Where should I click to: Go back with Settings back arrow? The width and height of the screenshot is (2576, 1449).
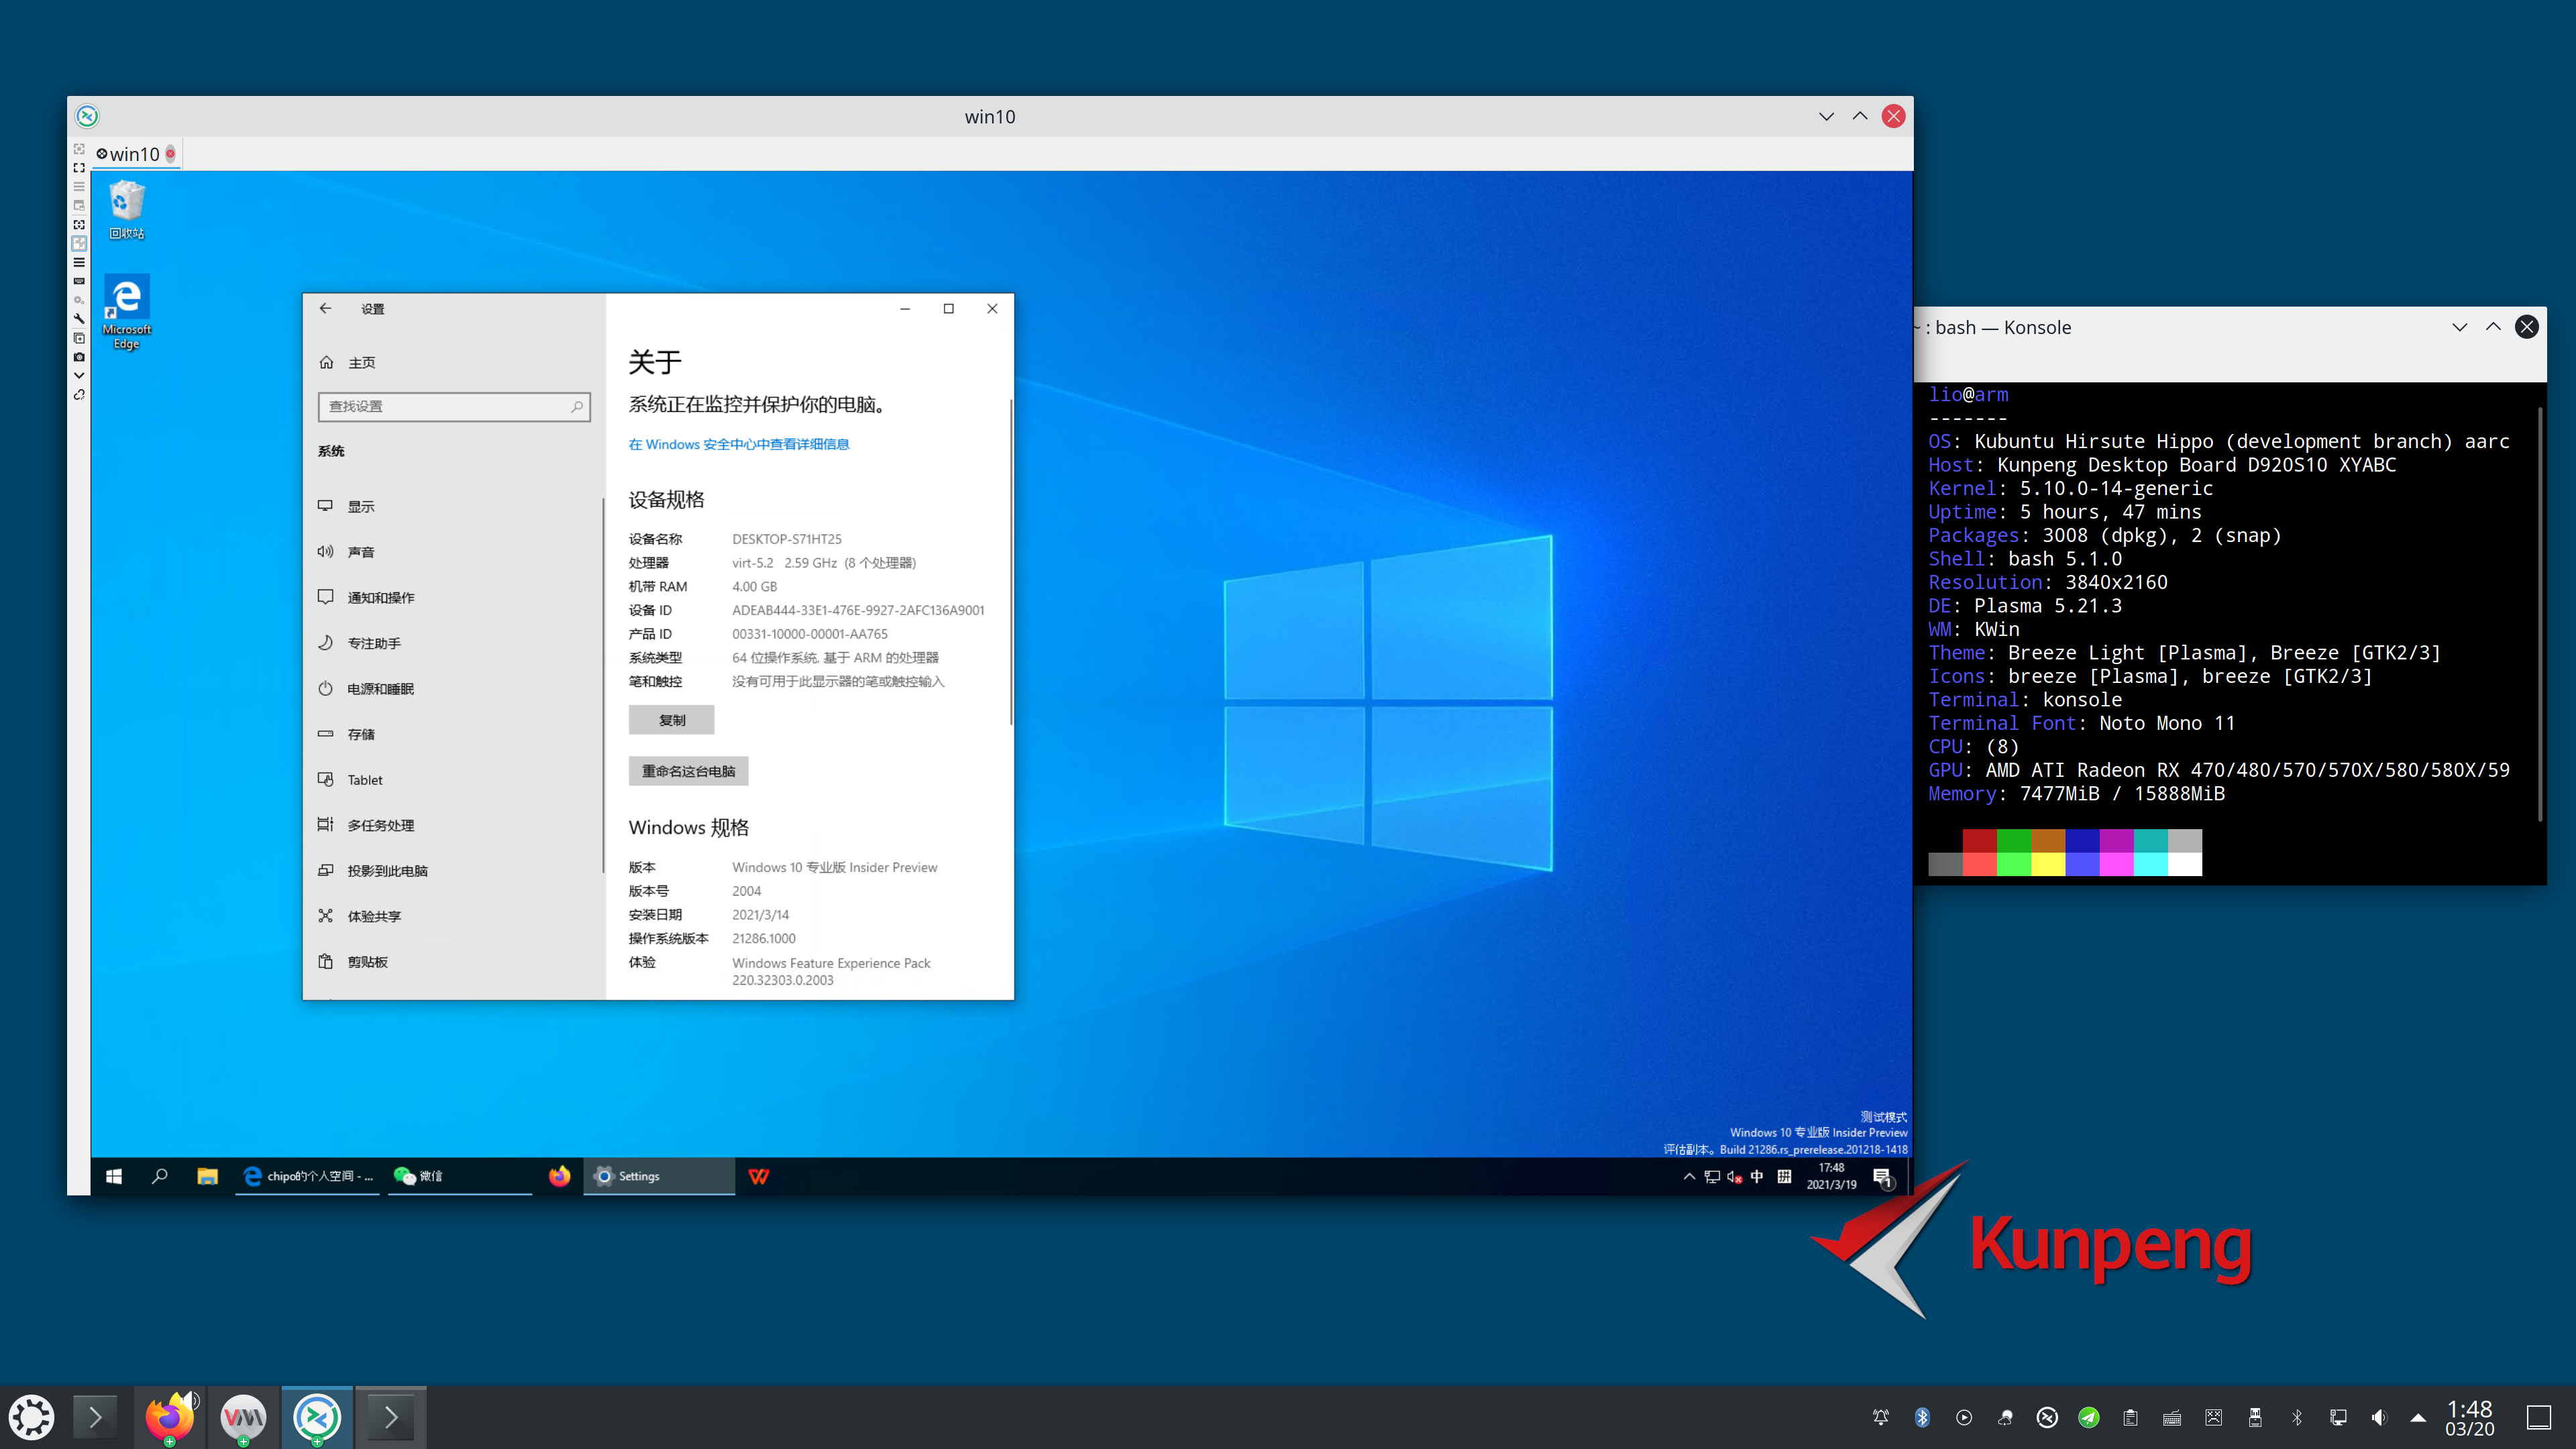[326, 308]
